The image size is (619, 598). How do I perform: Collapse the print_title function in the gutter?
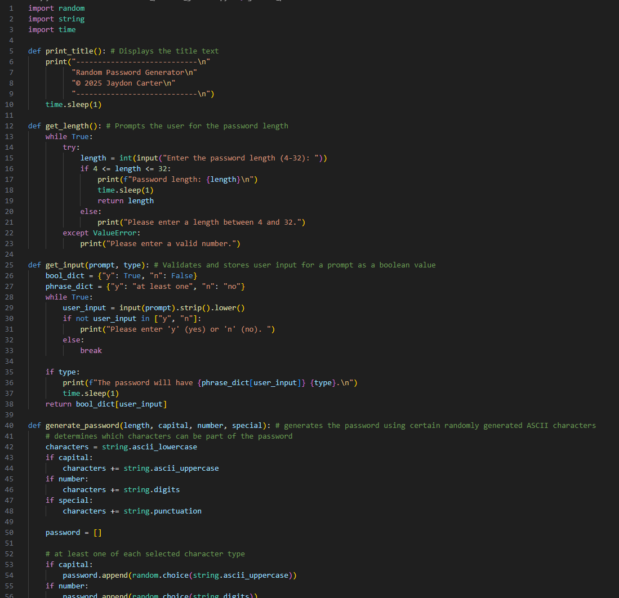point(20,51)
